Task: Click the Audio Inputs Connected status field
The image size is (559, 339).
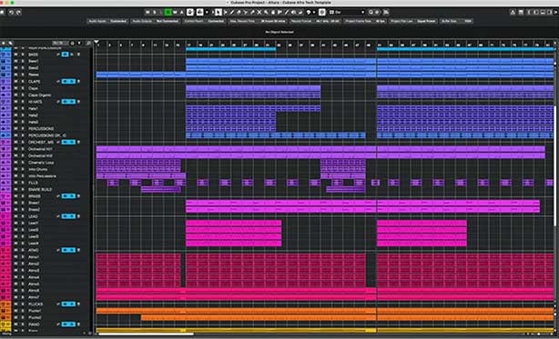Action: 107,21
